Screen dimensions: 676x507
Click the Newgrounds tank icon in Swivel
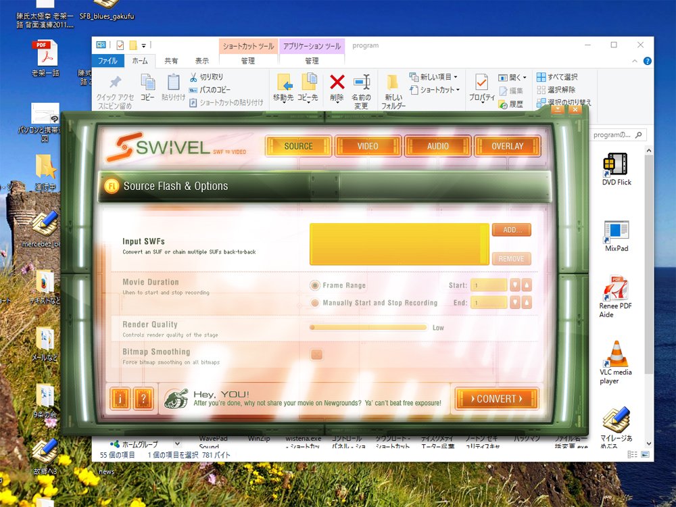coord(176,399)
